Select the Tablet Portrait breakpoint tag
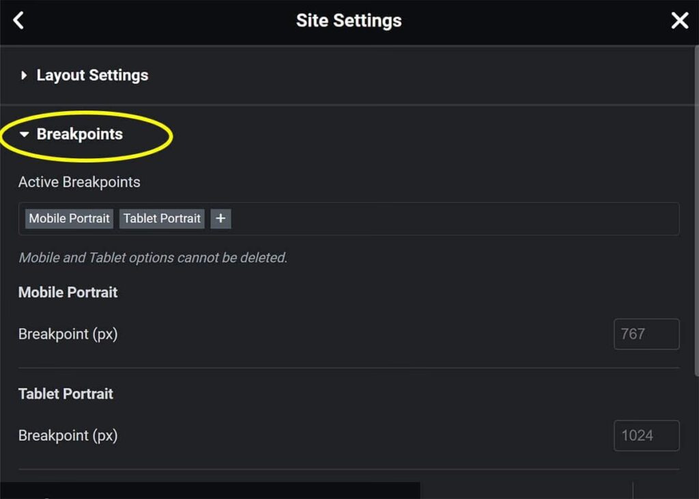The image size is (699, 499). [162, 218]
